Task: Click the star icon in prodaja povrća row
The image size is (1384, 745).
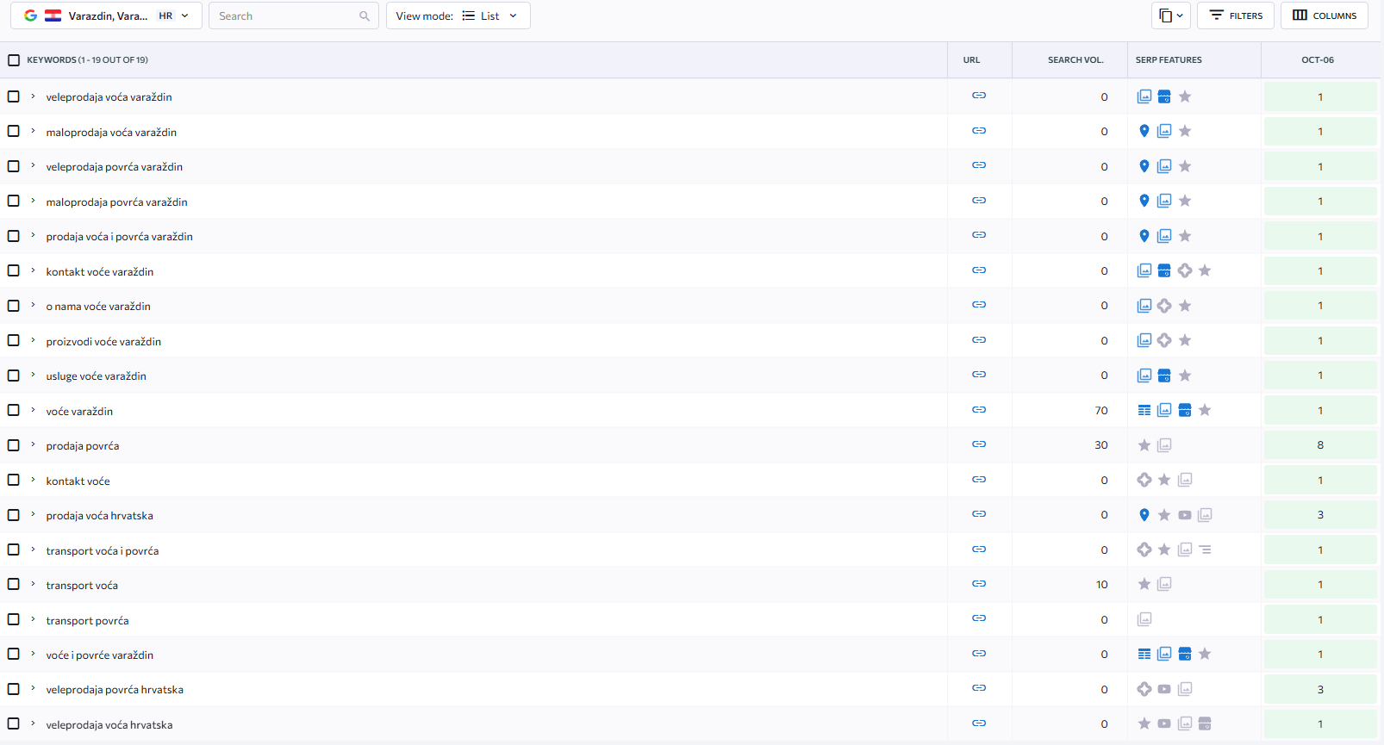Action: pos(1144,445)
